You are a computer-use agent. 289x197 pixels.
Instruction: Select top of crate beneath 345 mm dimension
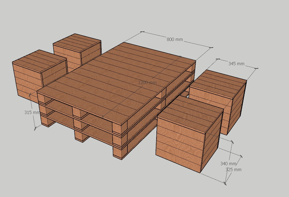click(218, 84)
